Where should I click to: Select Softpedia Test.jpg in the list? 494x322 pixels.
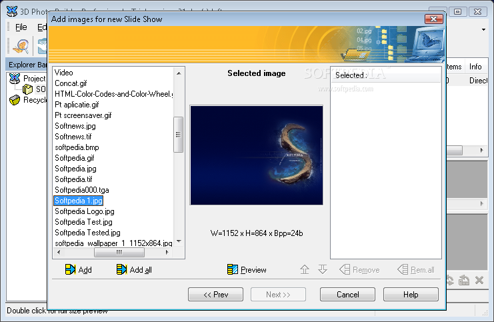coord(83,222)
